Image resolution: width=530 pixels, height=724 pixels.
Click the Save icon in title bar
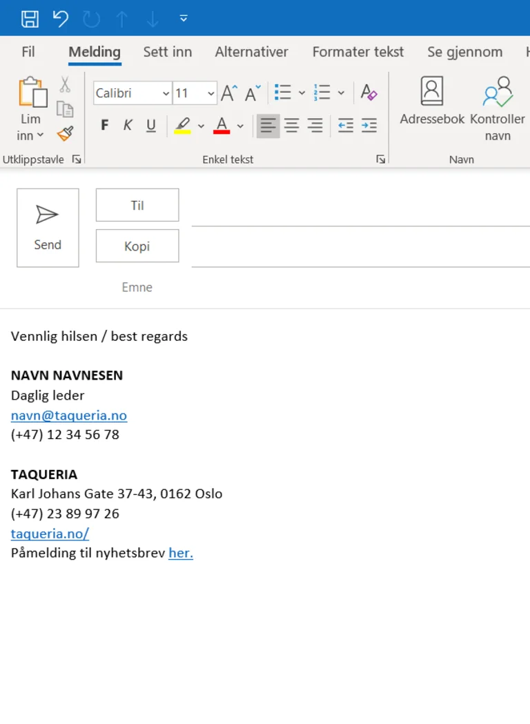[x=30, y=19]
